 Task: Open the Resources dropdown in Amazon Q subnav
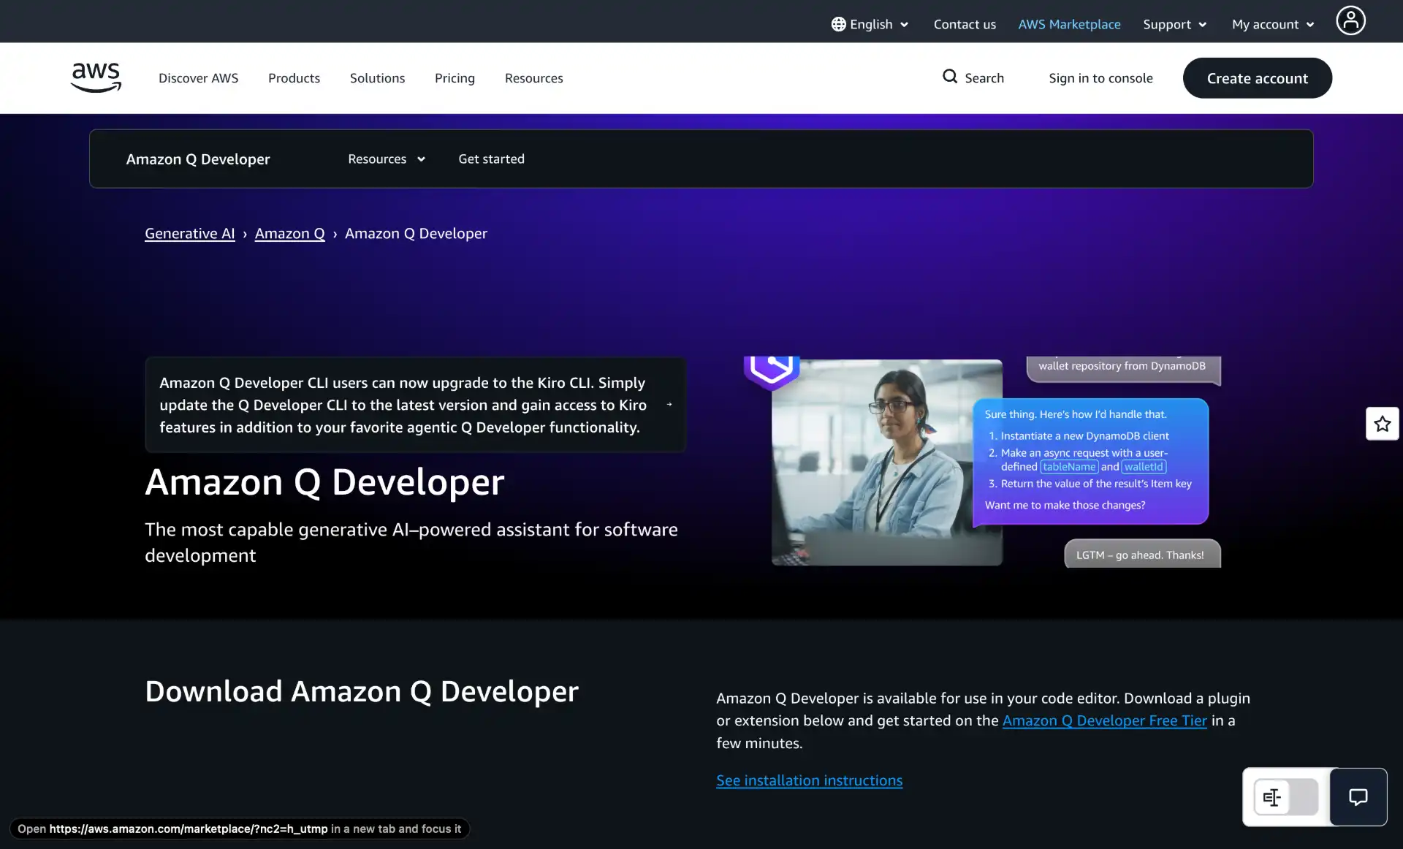(386, 159)
